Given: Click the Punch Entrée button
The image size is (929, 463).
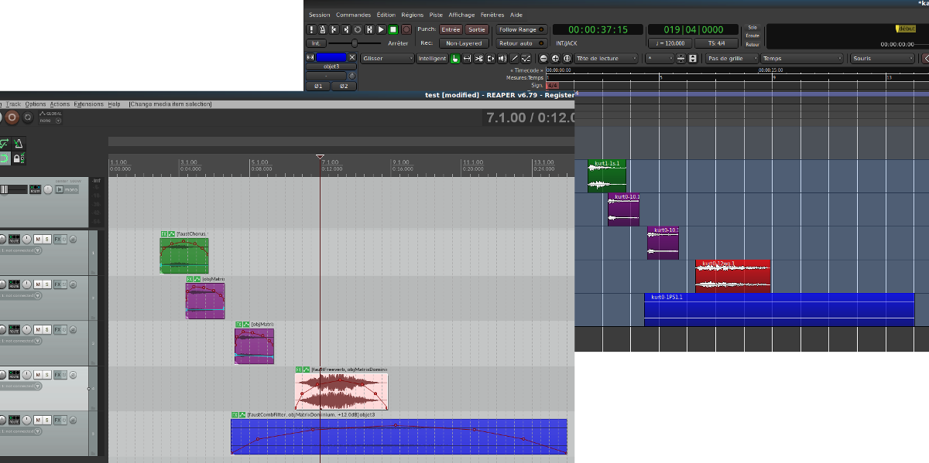Looking at the screenshot, I should (451, 29).
